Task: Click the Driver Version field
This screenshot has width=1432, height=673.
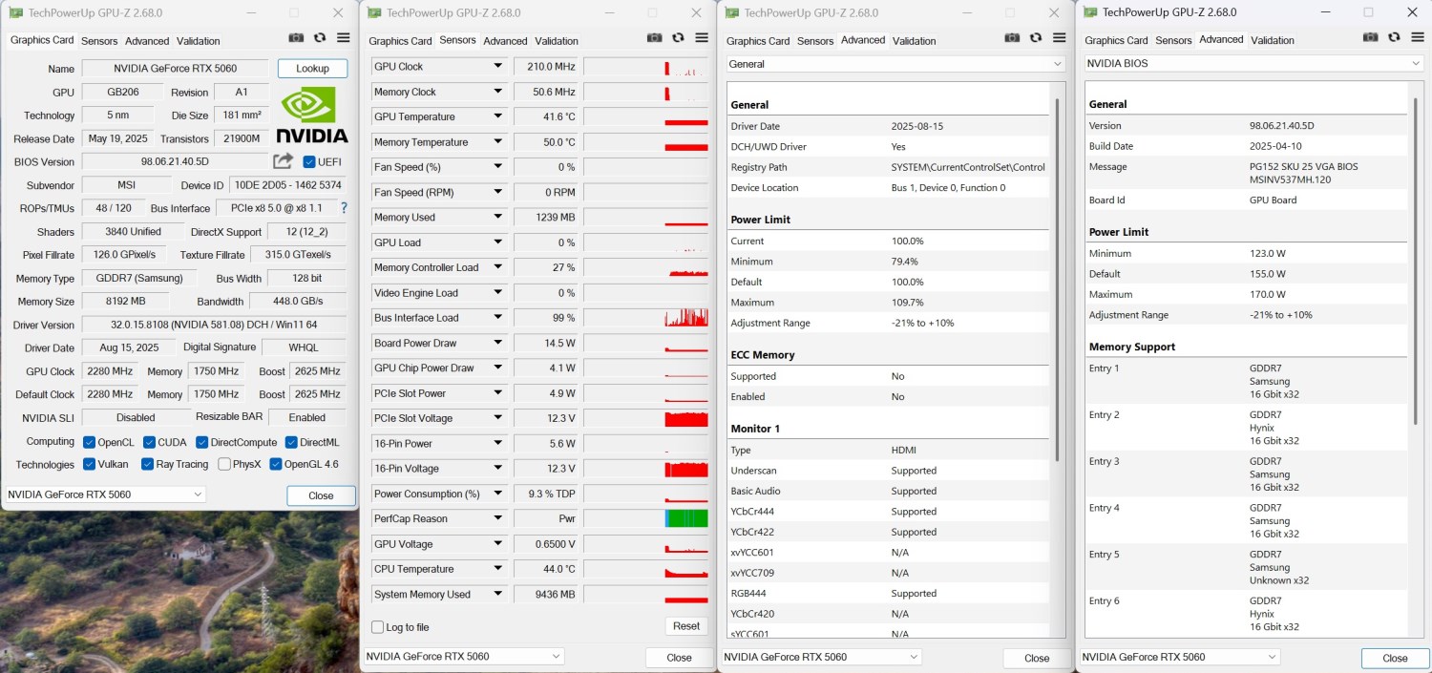Action: click(x=214, y=325)
